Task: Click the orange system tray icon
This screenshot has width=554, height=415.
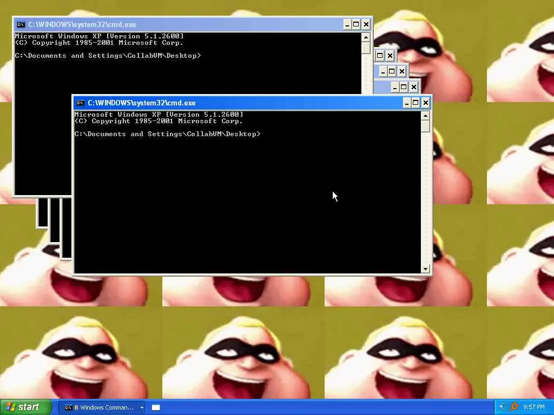Action: coord(514,407)
